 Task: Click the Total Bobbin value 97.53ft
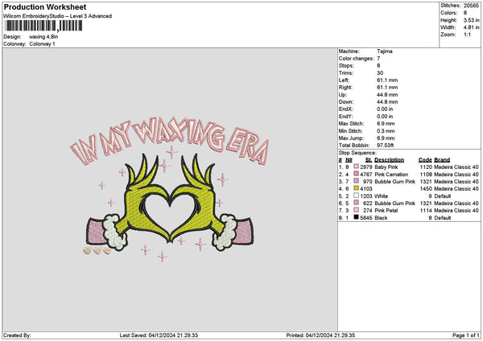386,146
